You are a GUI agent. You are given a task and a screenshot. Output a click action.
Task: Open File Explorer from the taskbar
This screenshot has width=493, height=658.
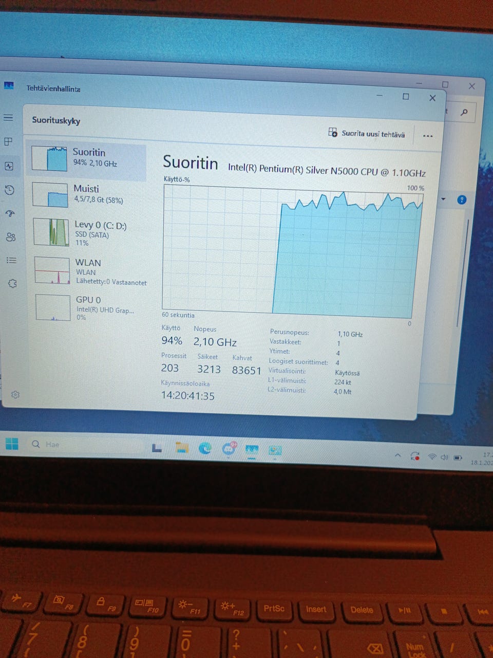[x=181, y=448]
